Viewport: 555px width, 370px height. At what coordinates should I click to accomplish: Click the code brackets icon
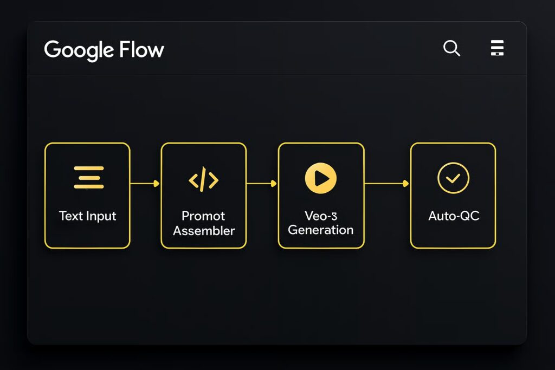pyautogui.click(x=203, y=180)
